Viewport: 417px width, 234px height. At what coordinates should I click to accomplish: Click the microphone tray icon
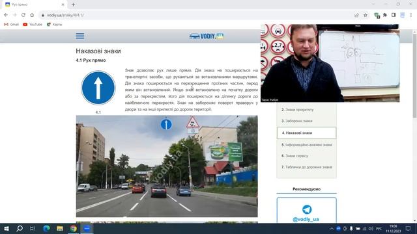[x=351, y=228]
